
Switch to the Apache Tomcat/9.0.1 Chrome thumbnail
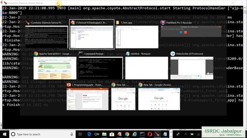pyautogui.click(x=55, y=68)
